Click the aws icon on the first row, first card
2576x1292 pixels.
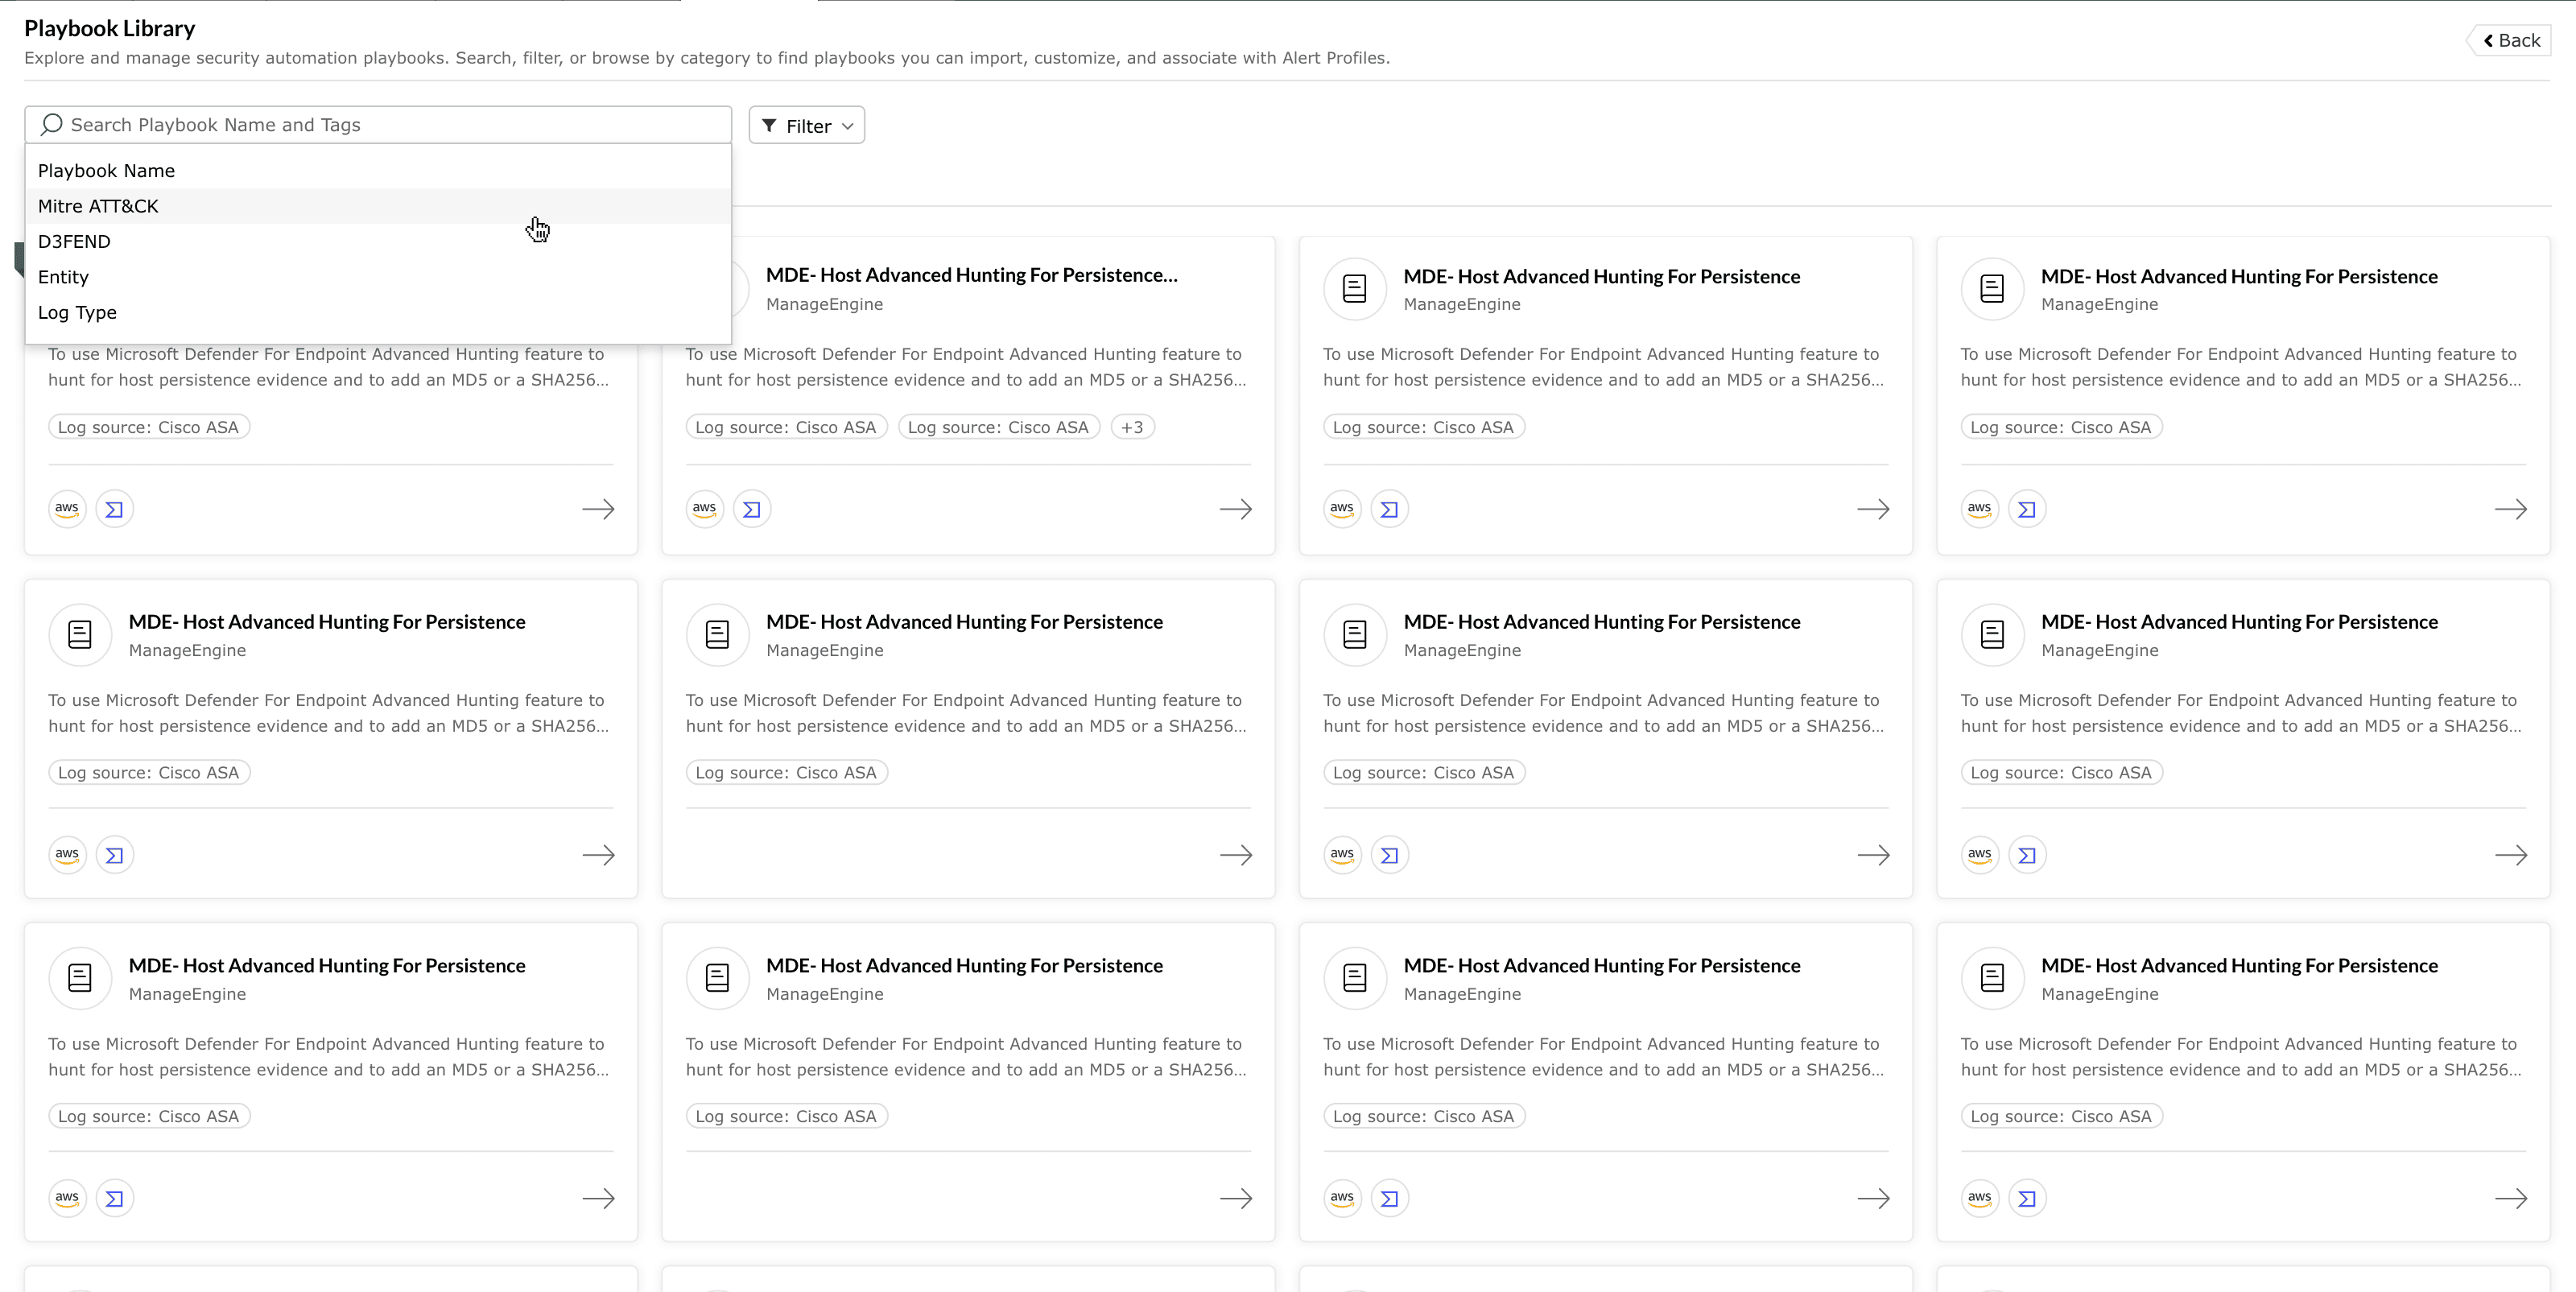(x=67, y=509)
